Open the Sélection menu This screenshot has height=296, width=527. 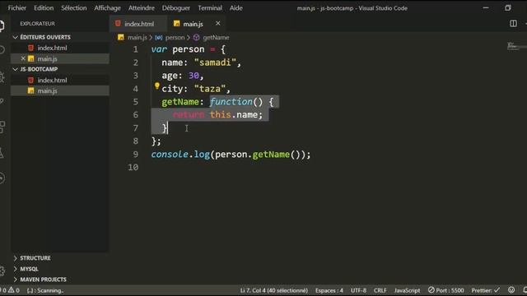(x=74, y=8)
